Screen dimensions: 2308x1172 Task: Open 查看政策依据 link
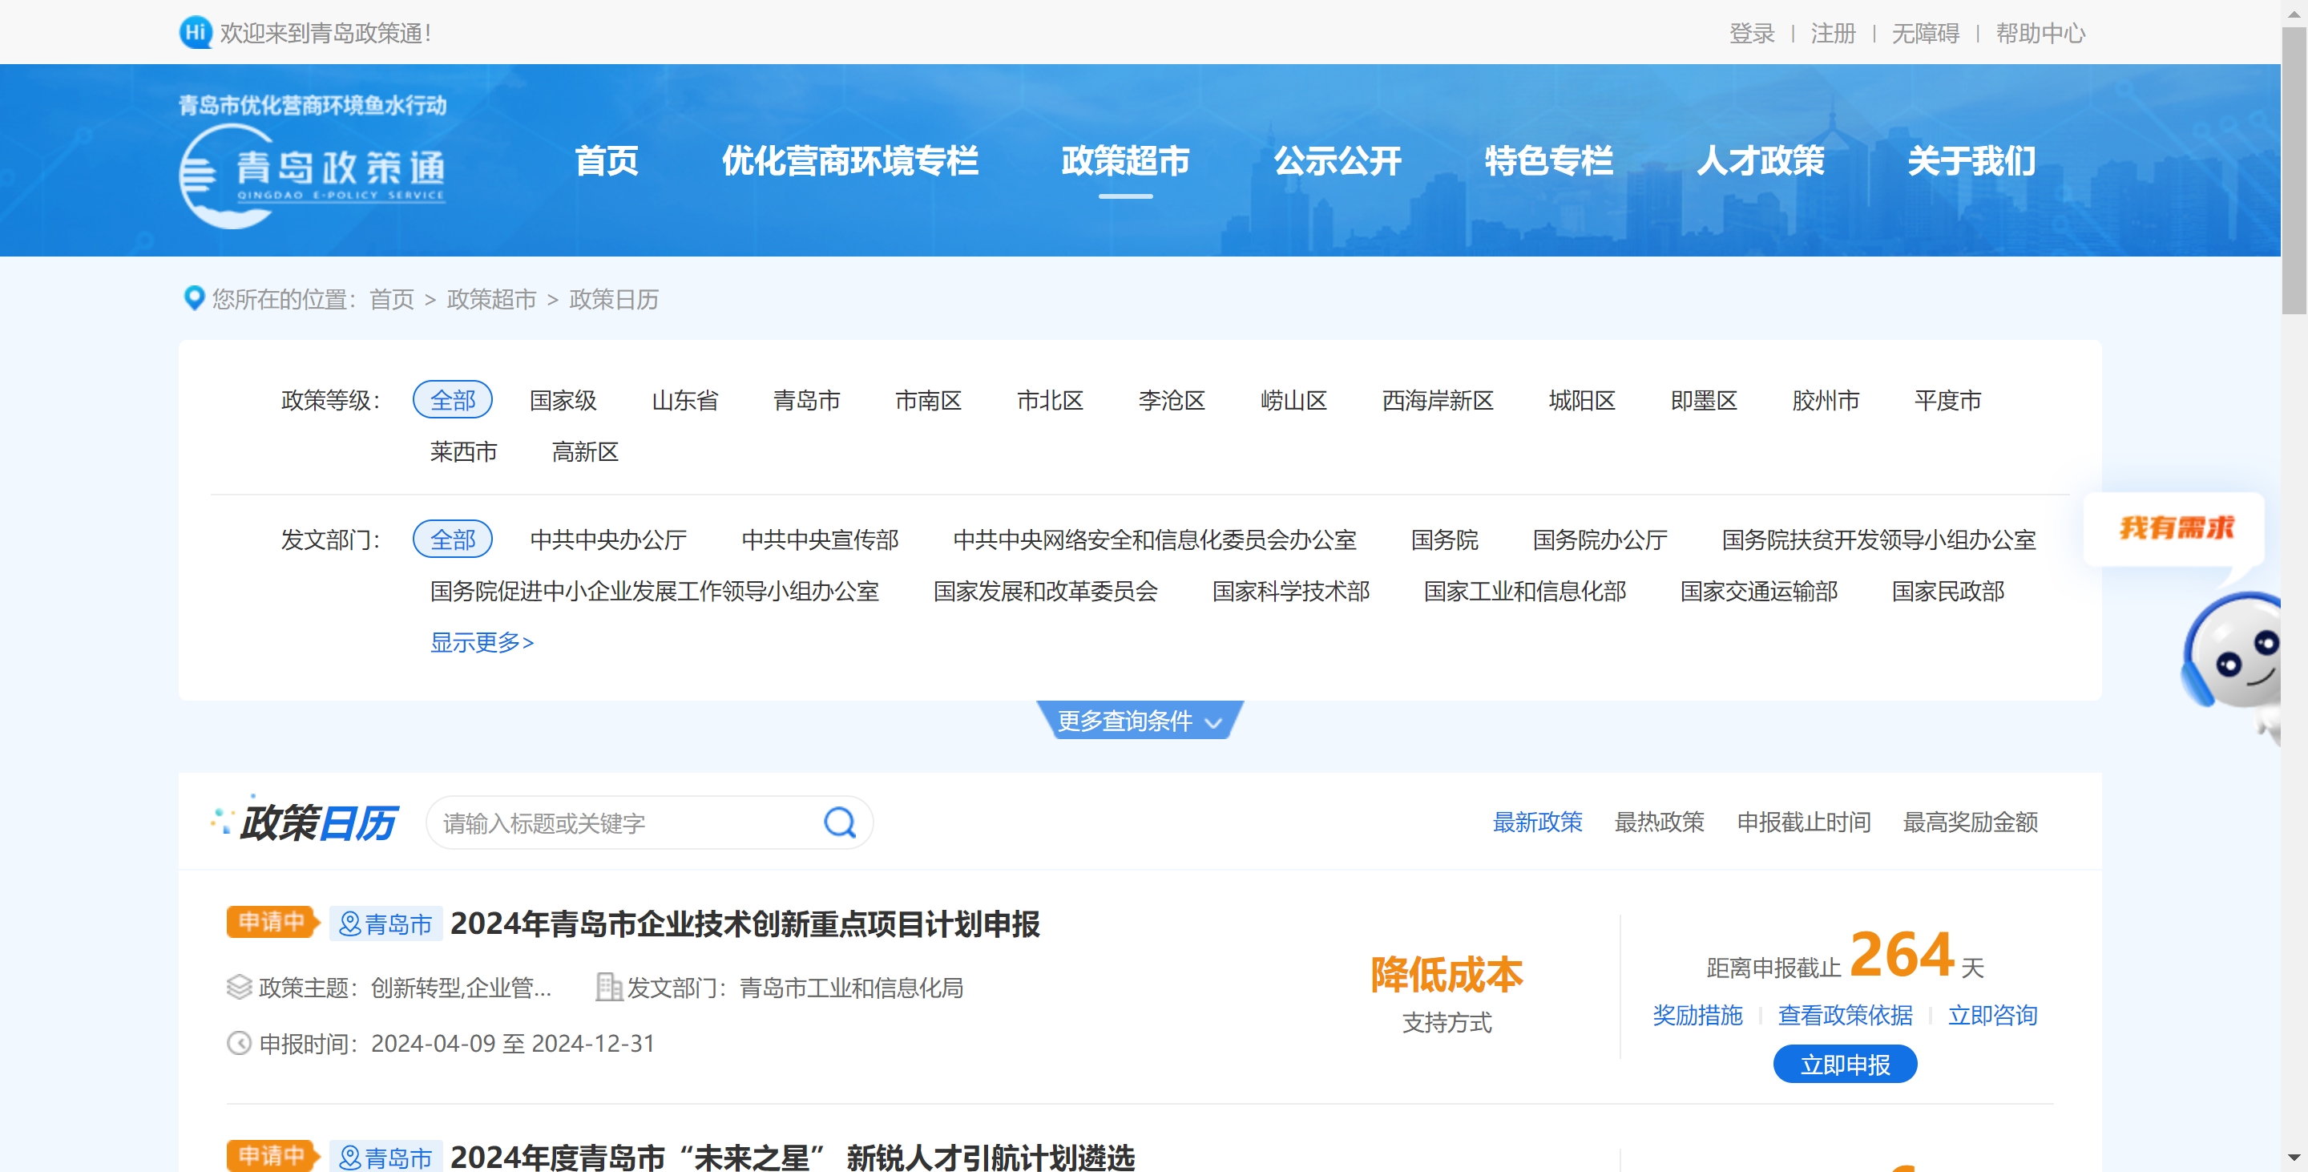(1845, 1014)
